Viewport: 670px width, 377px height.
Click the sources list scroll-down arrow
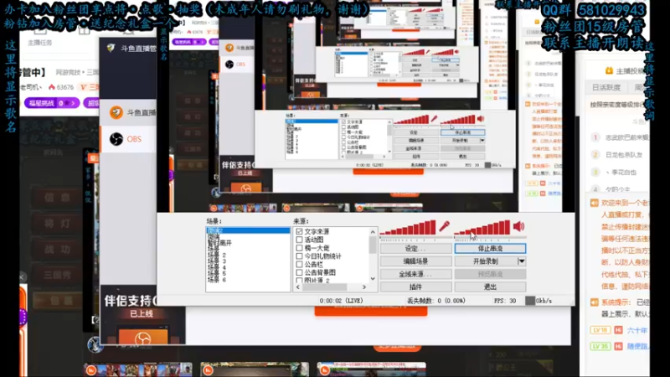(373, 278)
